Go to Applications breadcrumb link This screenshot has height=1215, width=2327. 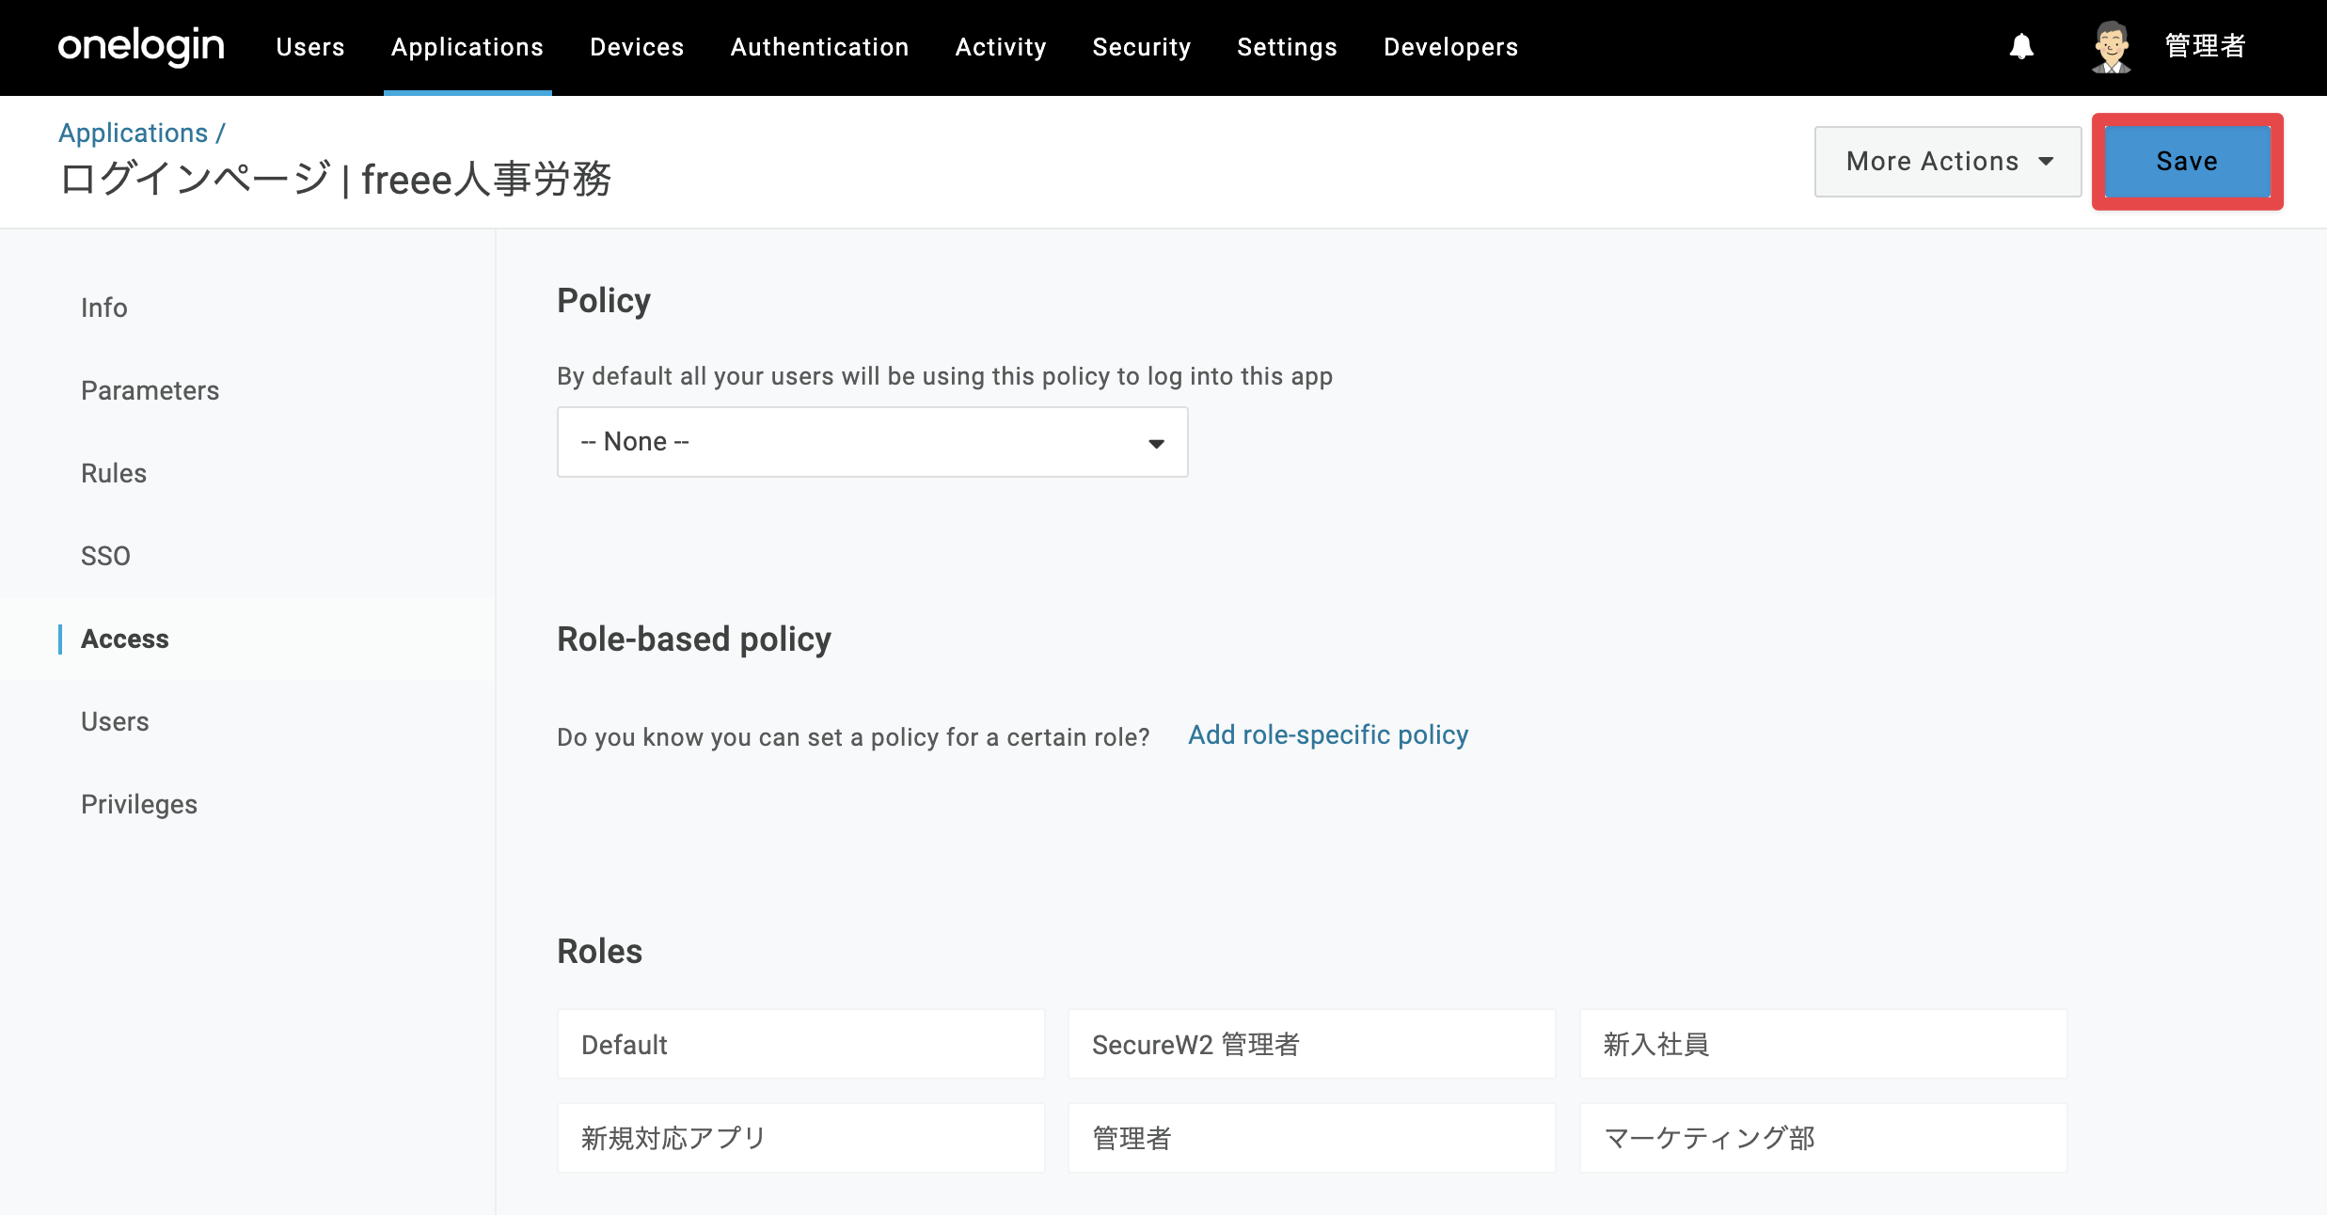[x=133, y=133]
